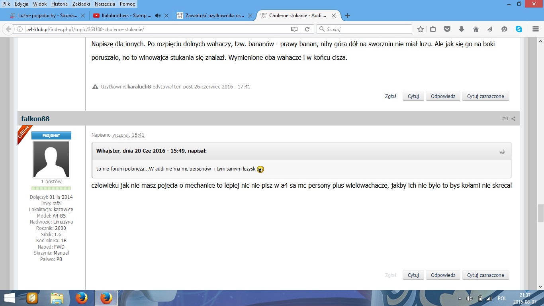
Task: Click in the Szukaj search field
Action: click(x=366, y=29)
